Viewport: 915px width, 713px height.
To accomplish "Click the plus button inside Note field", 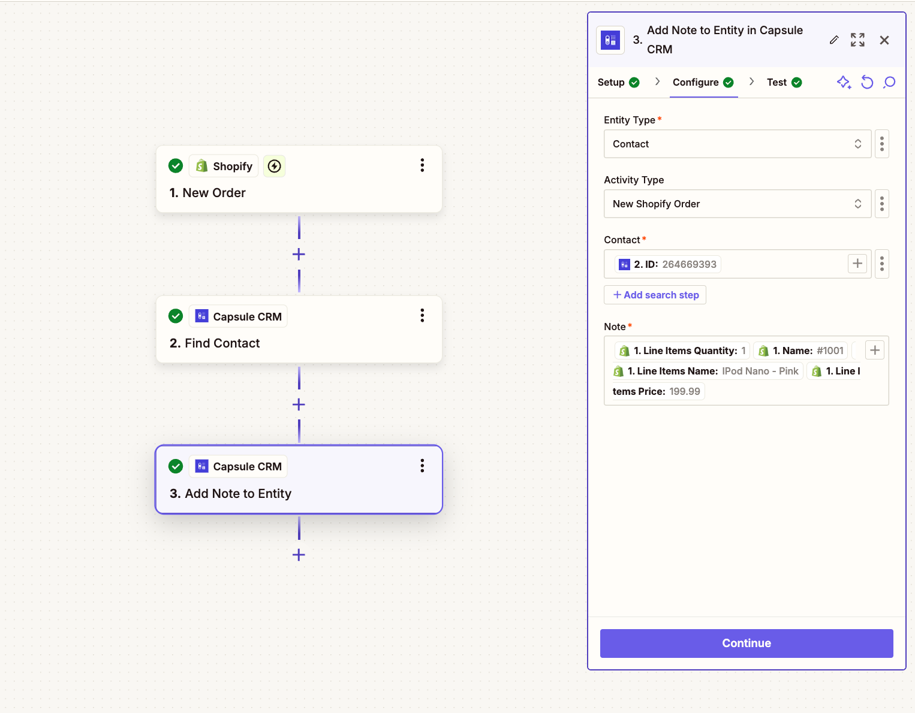I will (875, 351).
